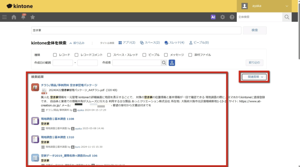
Task: Click the header search magnifier icon
Action: coord(287,17)
